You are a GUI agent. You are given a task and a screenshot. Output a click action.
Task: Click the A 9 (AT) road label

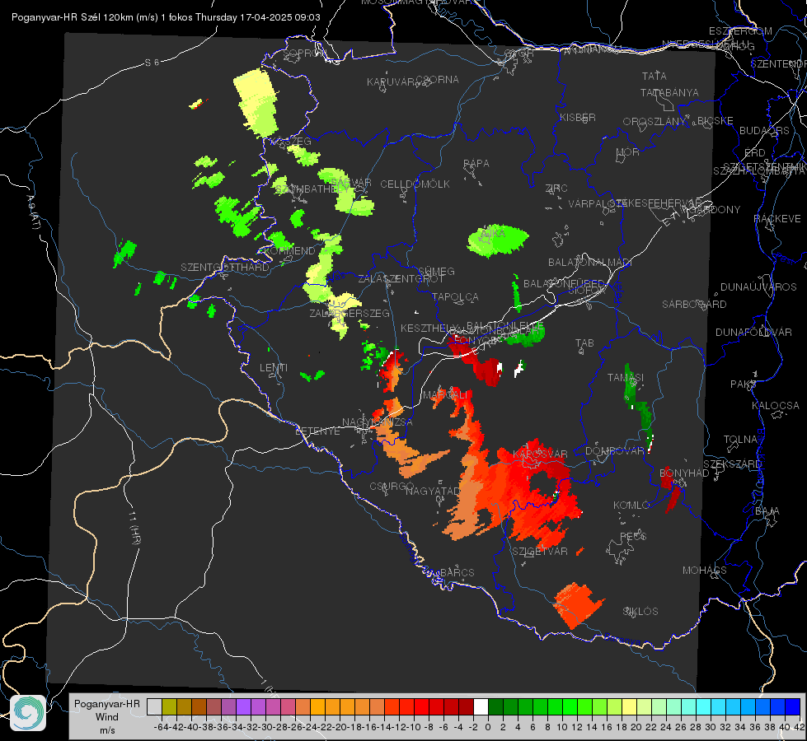click(33, 212)
